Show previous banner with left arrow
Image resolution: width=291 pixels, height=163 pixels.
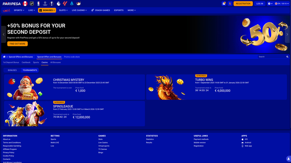pos(4,34)
